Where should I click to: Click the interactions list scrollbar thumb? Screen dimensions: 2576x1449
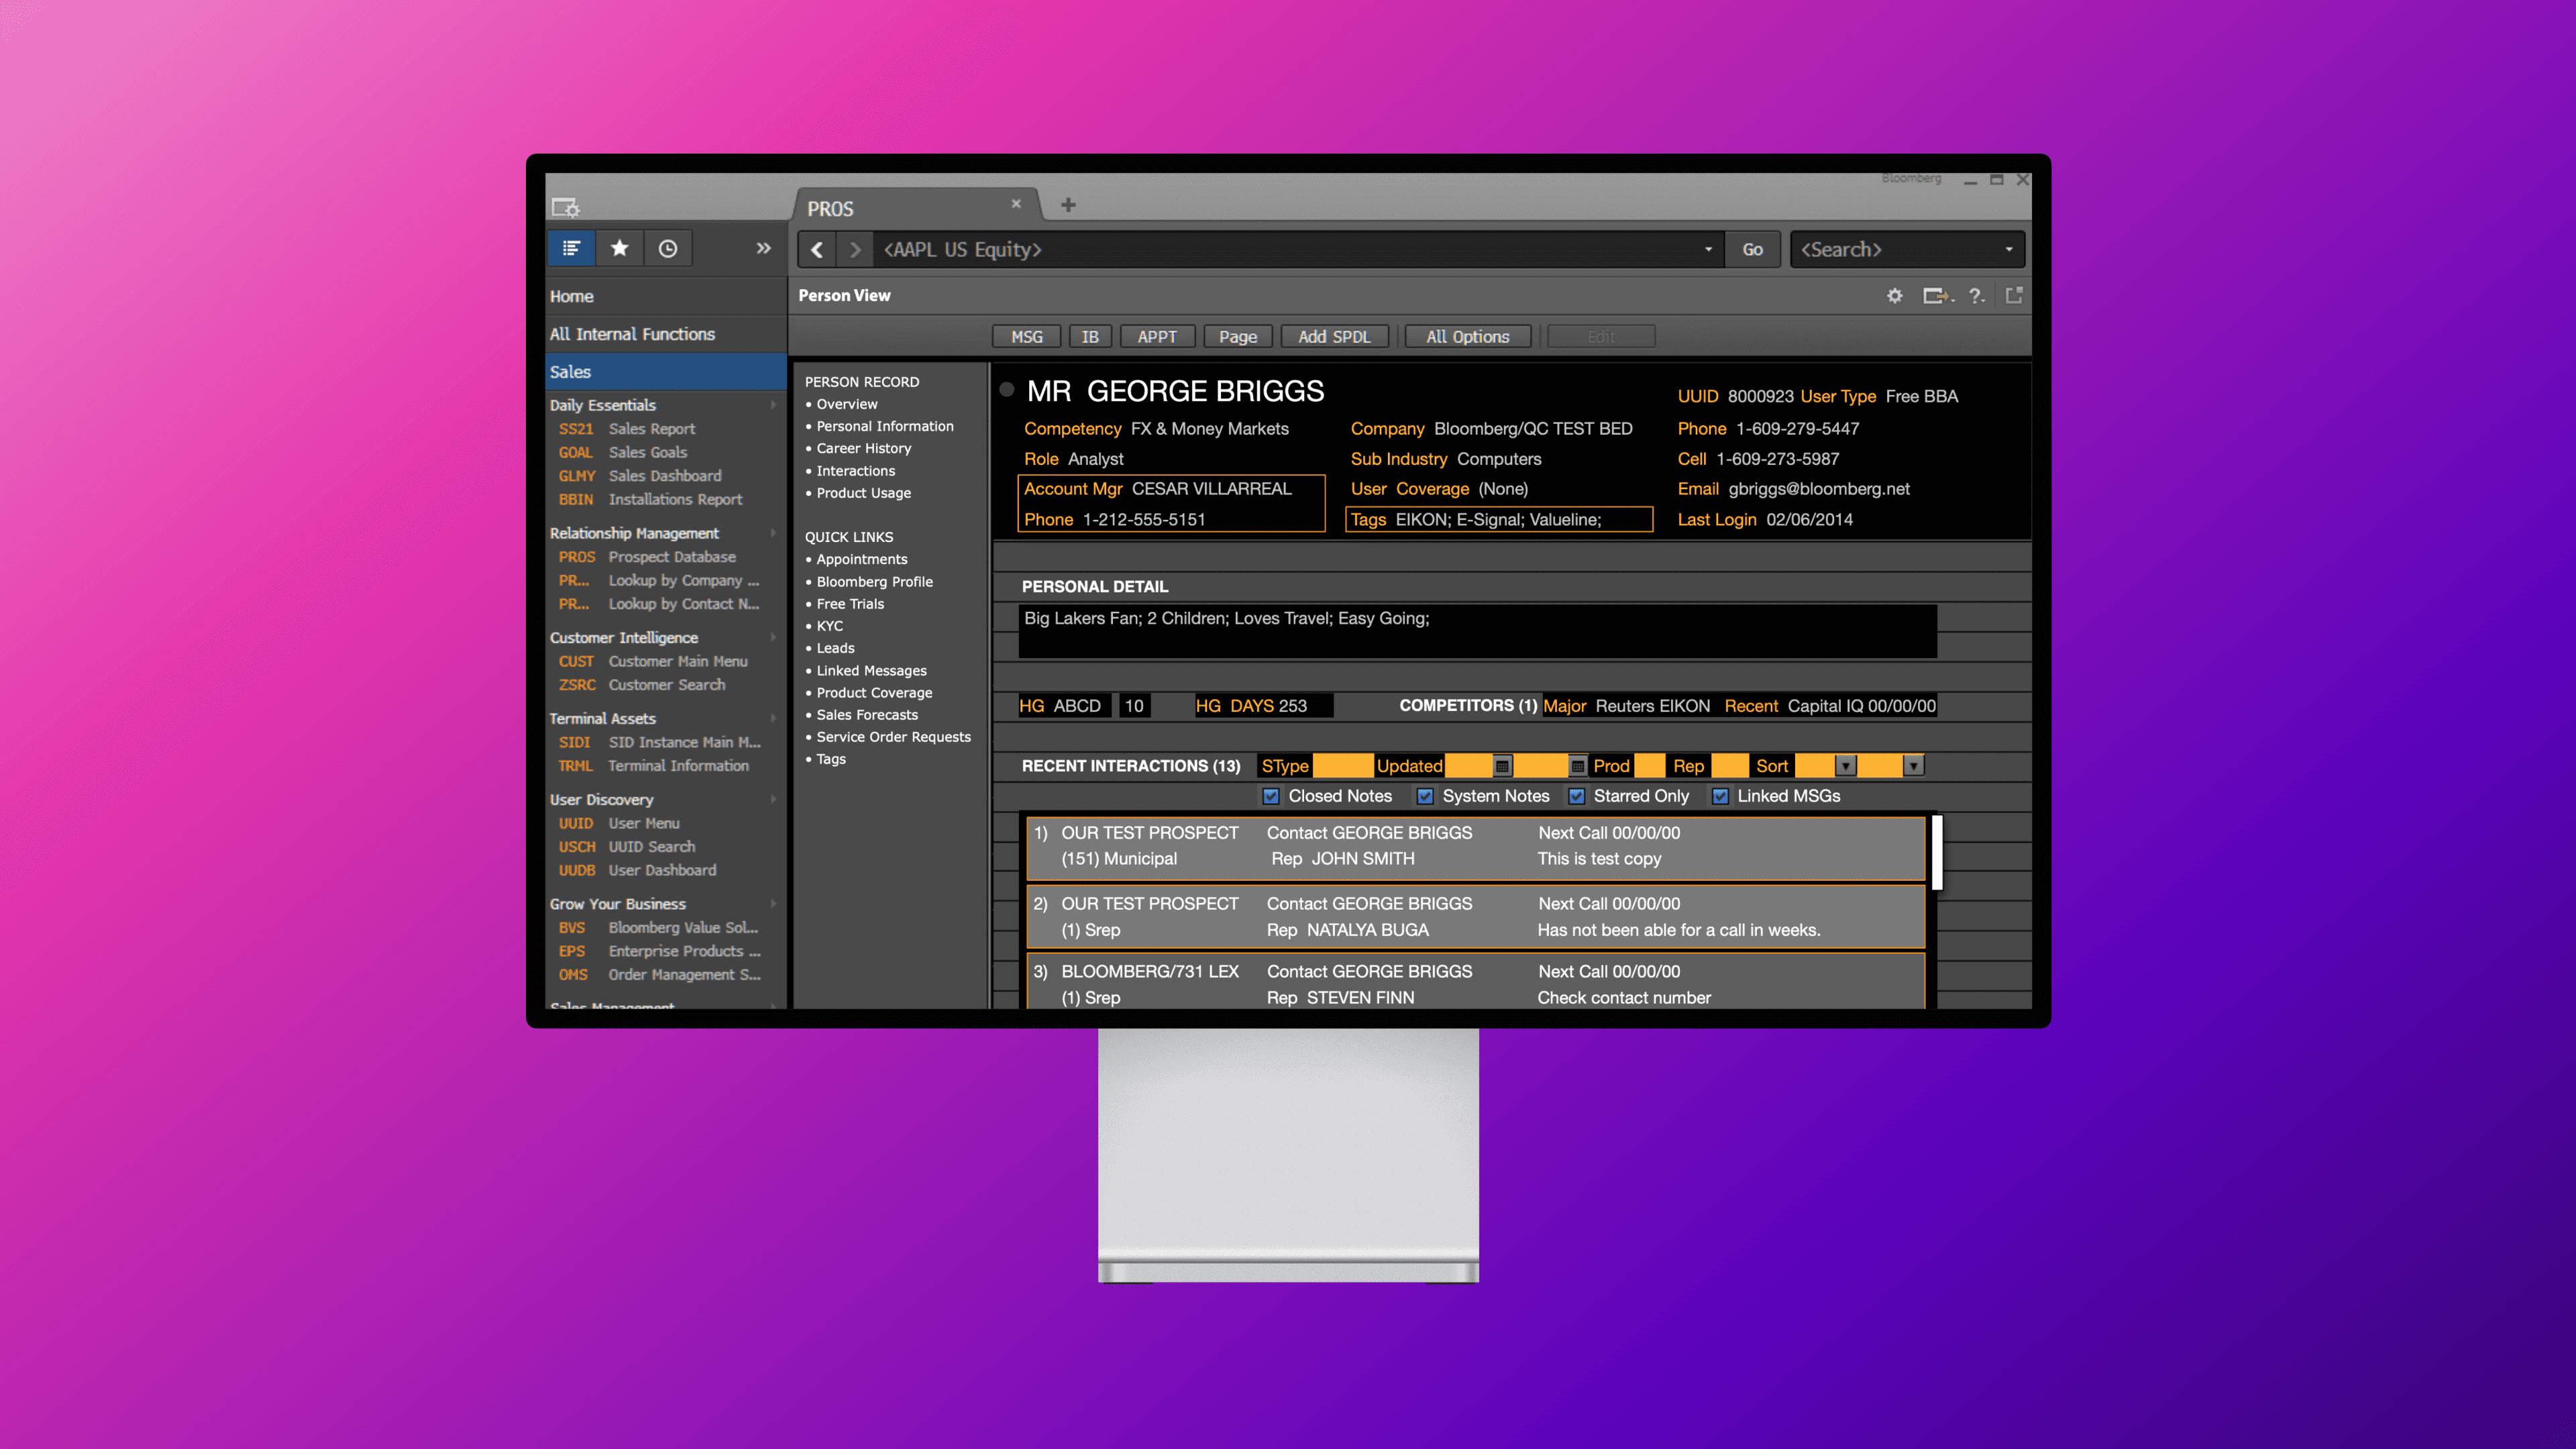(x=1937, y=852)
